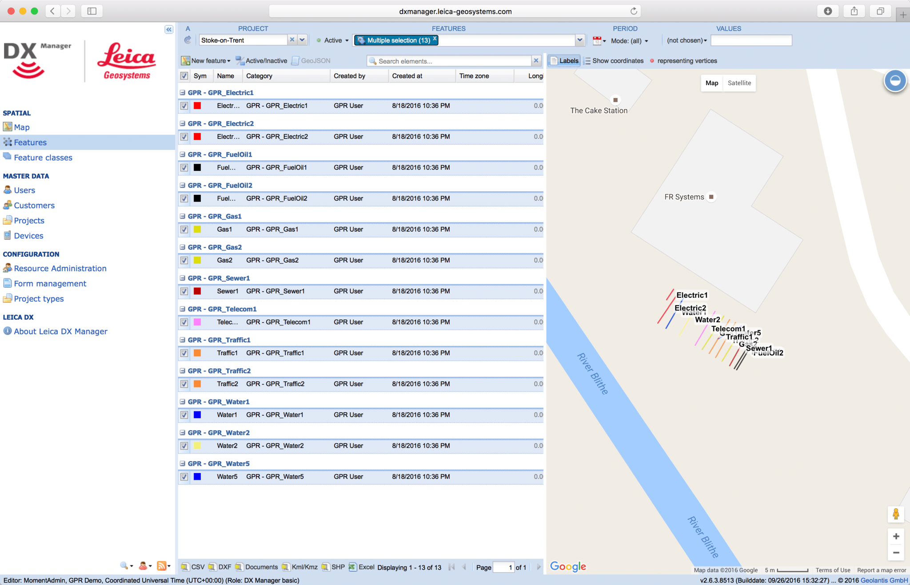This screenshot has width=910, height=585.
Task: Export to Excel from footer
Action: click(361, 567)
